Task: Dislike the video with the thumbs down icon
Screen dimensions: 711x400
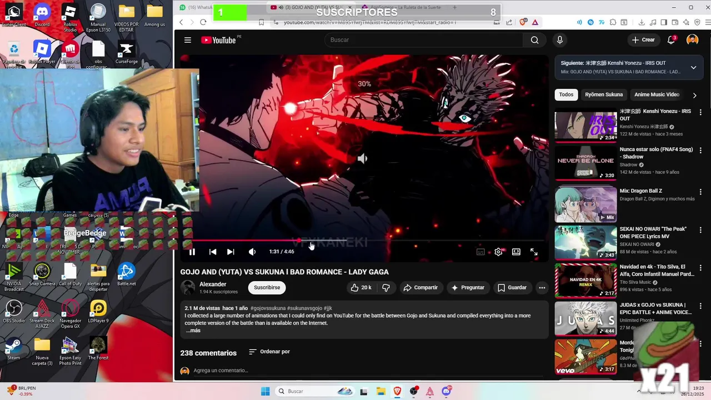Action: [386, 288]
